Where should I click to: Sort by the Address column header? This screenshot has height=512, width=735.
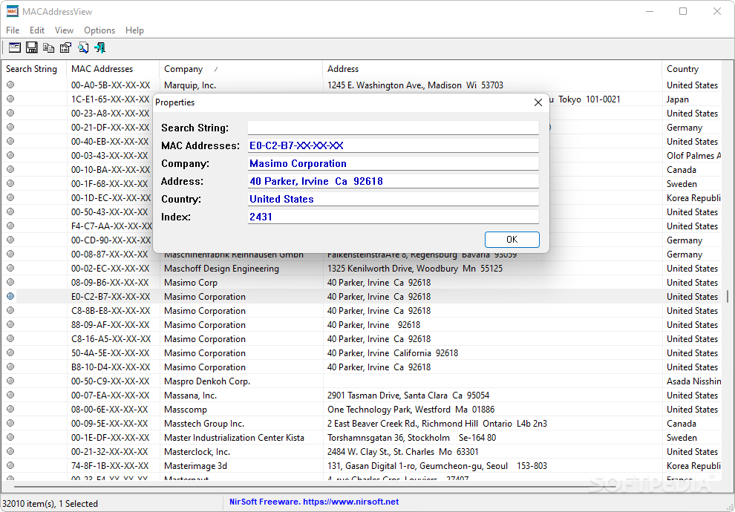click(492, 69)
